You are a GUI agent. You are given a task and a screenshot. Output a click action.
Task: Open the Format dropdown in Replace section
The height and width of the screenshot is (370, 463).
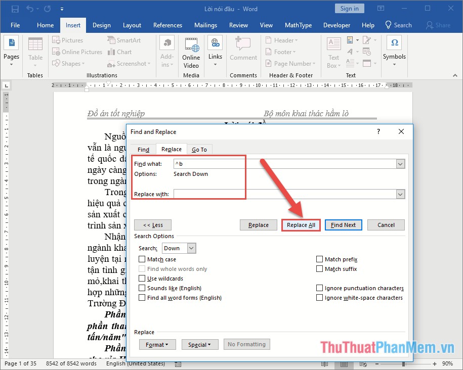coord(157,344)
